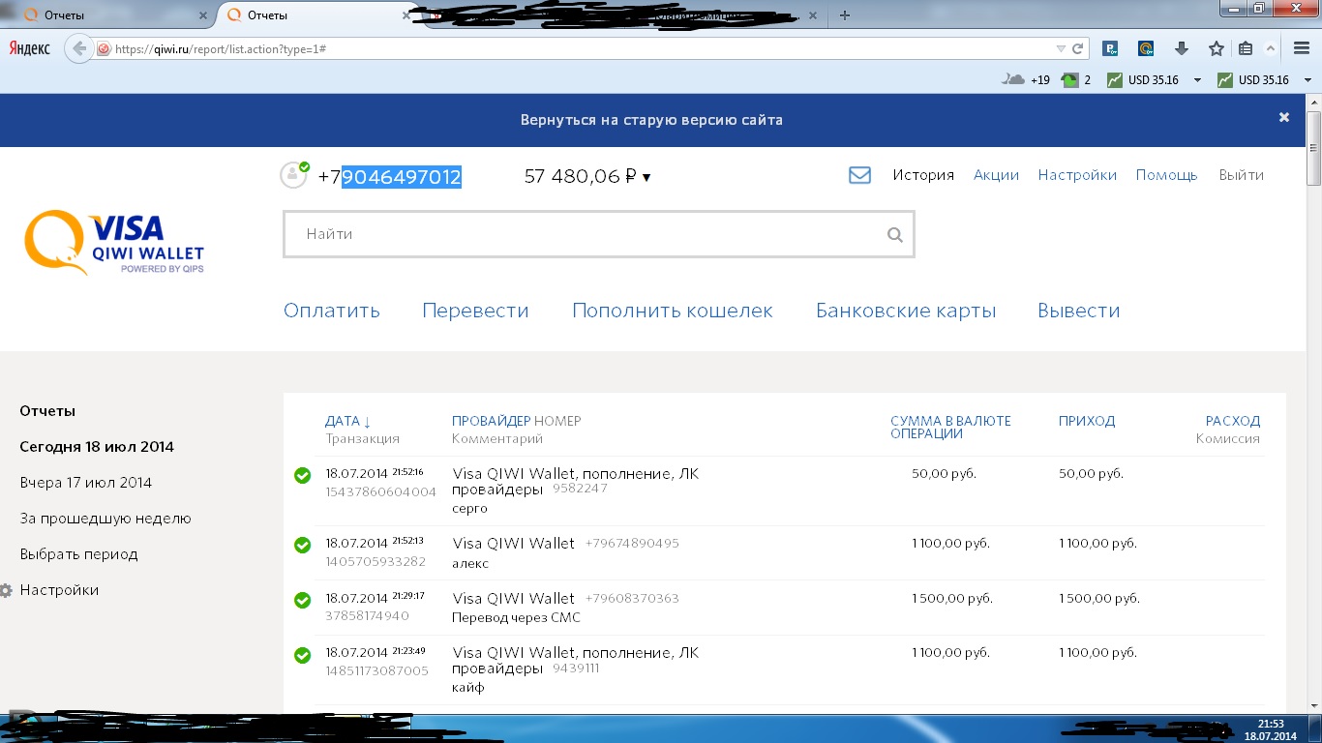Click the status check icon for transaction 15437860604004
This screenshot has width=1322, height=743.
[302, 475]
